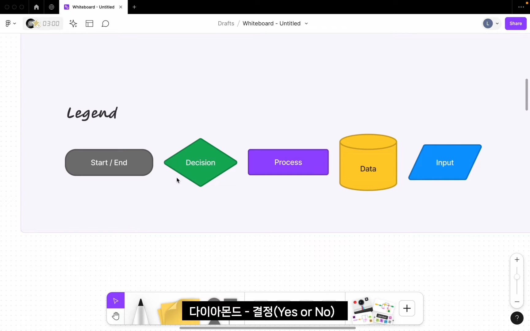Click the horizontal scrollbar at the bottom
The height and width of the screenshot is (331, 530).
tap(267, 328)
